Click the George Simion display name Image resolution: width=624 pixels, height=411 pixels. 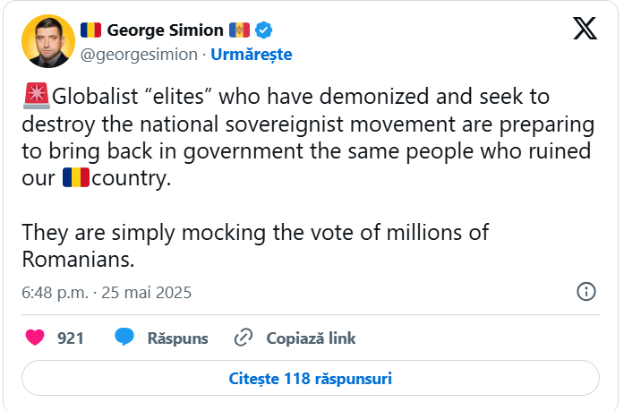click(165, 30)
